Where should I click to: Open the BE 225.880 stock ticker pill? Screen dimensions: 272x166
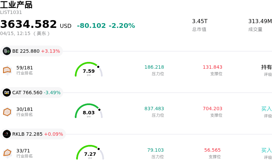32,51
